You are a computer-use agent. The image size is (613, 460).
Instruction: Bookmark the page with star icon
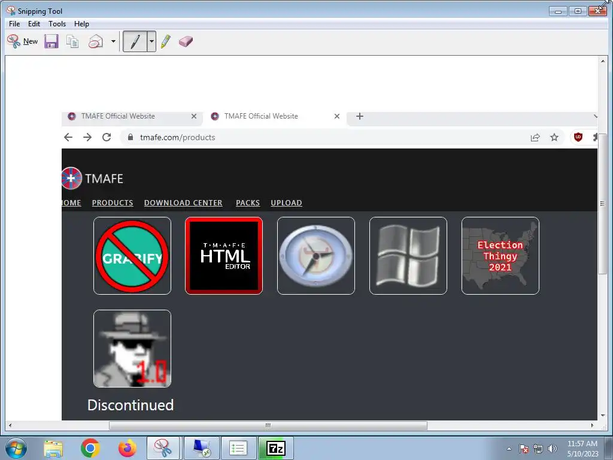(x=554, y=137)
